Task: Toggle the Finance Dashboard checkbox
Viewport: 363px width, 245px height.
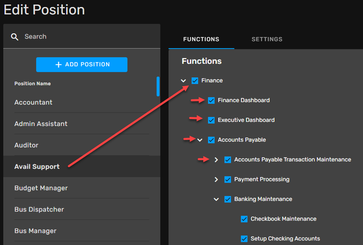Action: click(211, 100)
